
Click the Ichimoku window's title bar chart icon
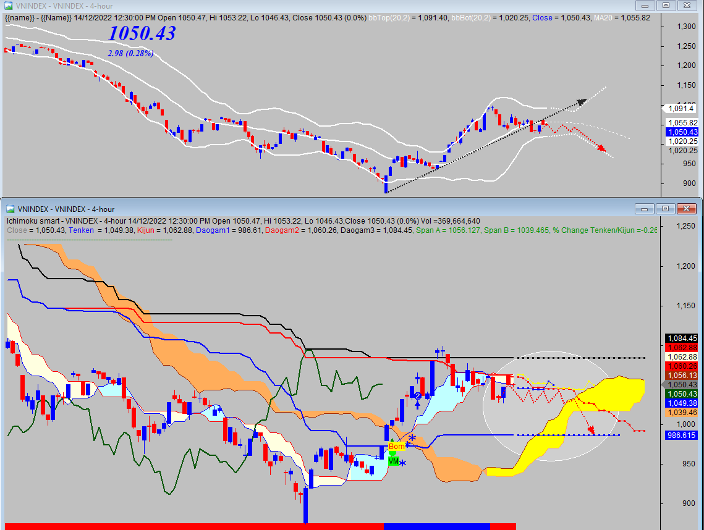9,209
